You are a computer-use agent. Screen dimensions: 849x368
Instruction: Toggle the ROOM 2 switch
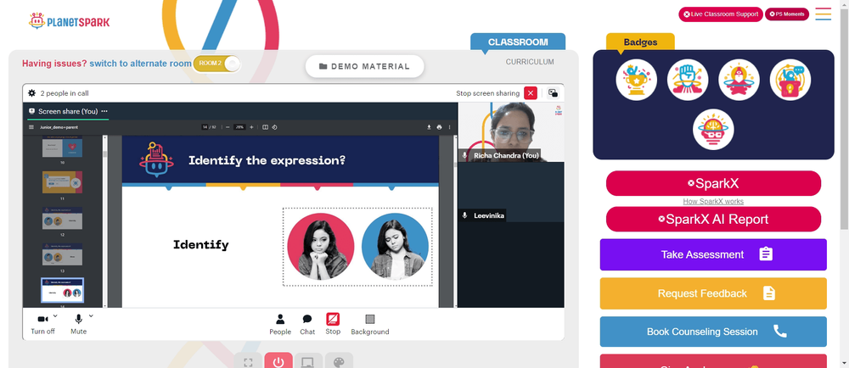click(216, 64)
